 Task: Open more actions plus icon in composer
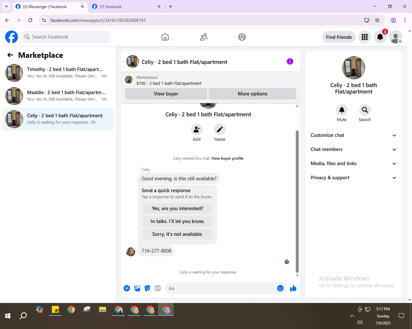(127, 288)
